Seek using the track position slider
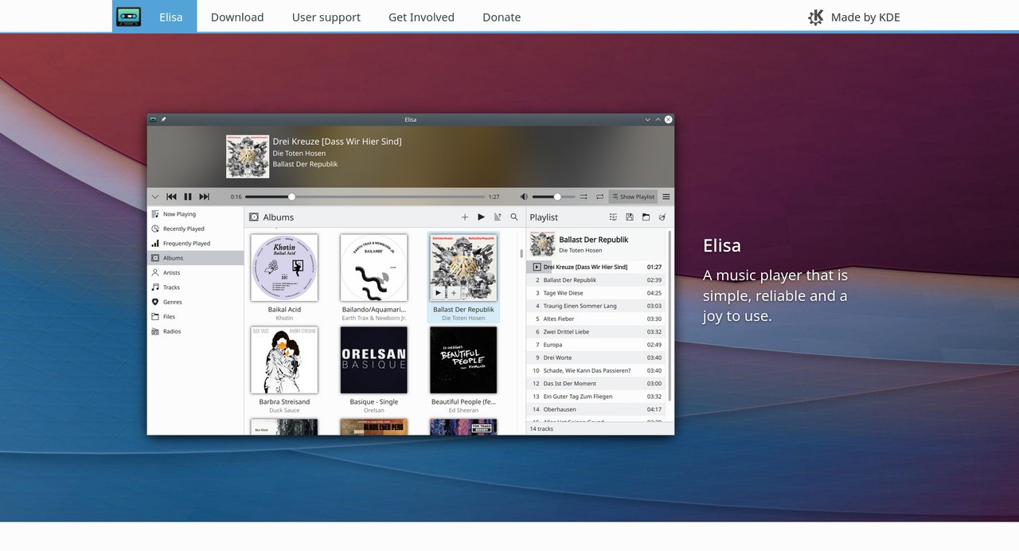This screenshot has width=1019, height=551. [365, 197]
